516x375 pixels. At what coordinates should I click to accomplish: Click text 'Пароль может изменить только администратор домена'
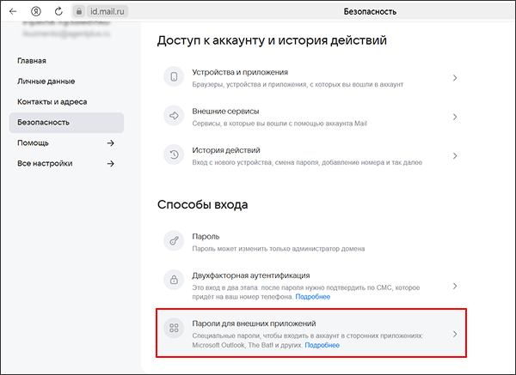coord(279,249)
